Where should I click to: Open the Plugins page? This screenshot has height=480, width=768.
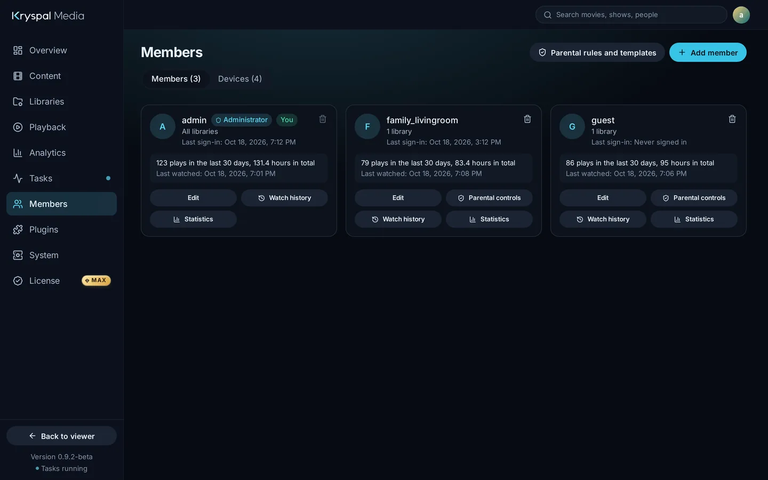pyautogui.click(x=61, y=229)
